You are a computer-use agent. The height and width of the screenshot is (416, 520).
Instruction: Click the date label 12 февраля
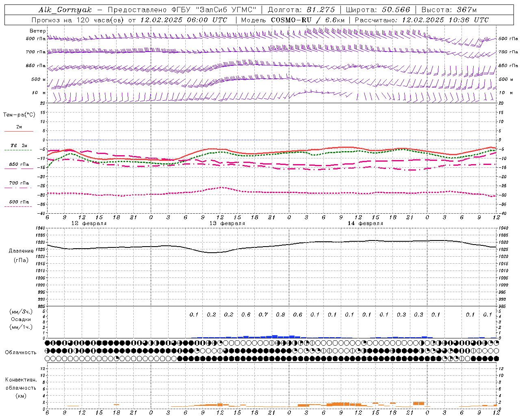pyautogui.click(x=89, y=223)
